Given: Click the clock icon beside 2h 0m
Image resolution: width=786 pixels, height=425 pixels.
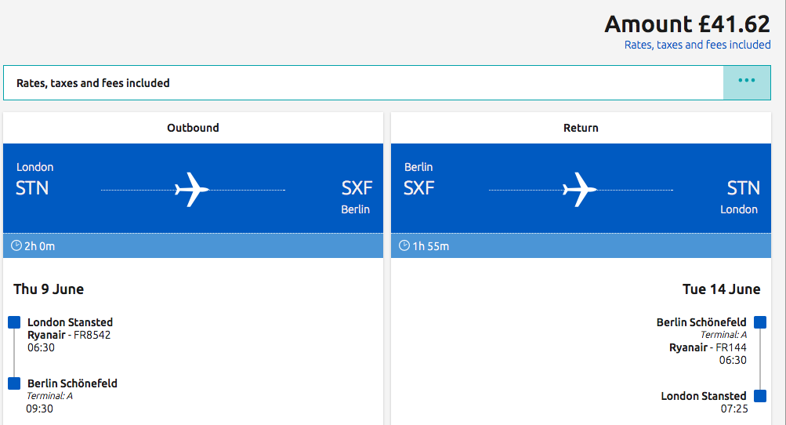Looking at the screenshot, I should (x=16, y=245).
